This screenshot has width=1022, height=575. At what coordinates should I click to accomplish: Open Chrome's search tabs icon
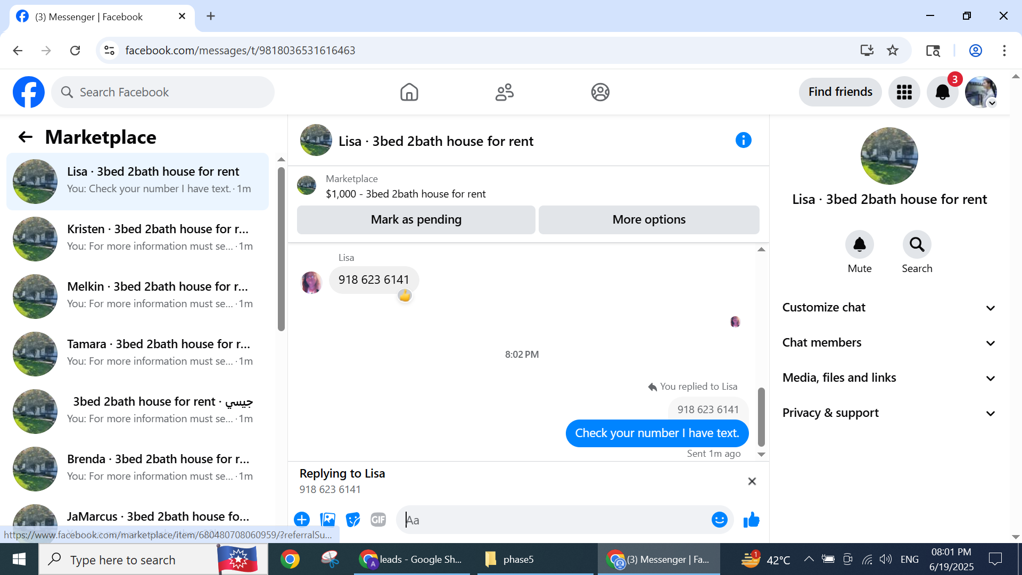click(933, 51)
